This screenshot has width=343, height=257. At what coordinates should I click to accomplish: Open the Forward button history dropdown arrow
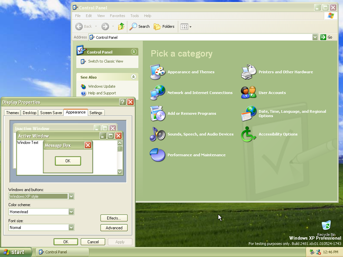point(113,26)
